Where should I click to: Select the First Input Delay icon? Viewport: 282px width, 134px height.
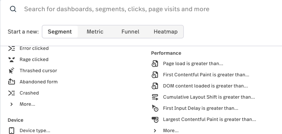pos(155,108)
